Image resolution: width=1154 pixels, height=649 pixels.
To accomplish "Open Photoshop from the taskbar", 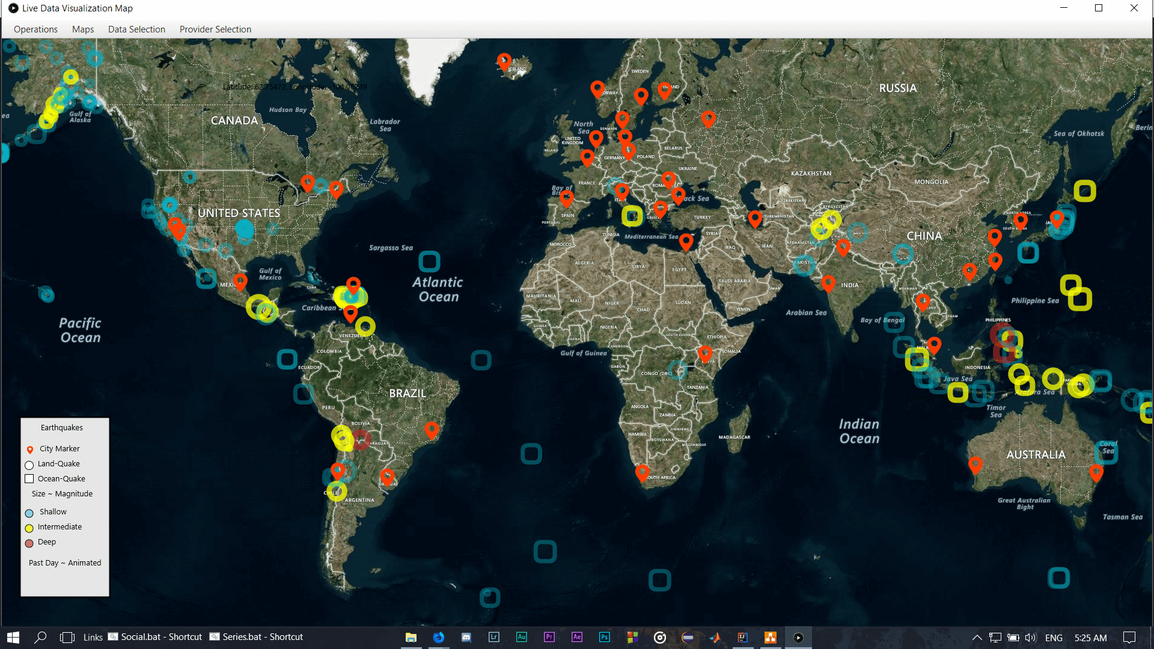I will coord(604,638).
